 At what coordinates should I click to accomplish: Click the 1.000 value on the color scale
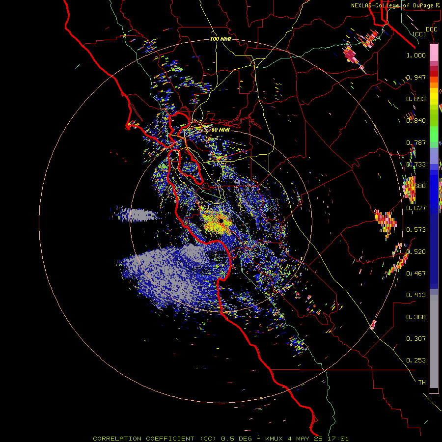416,55
